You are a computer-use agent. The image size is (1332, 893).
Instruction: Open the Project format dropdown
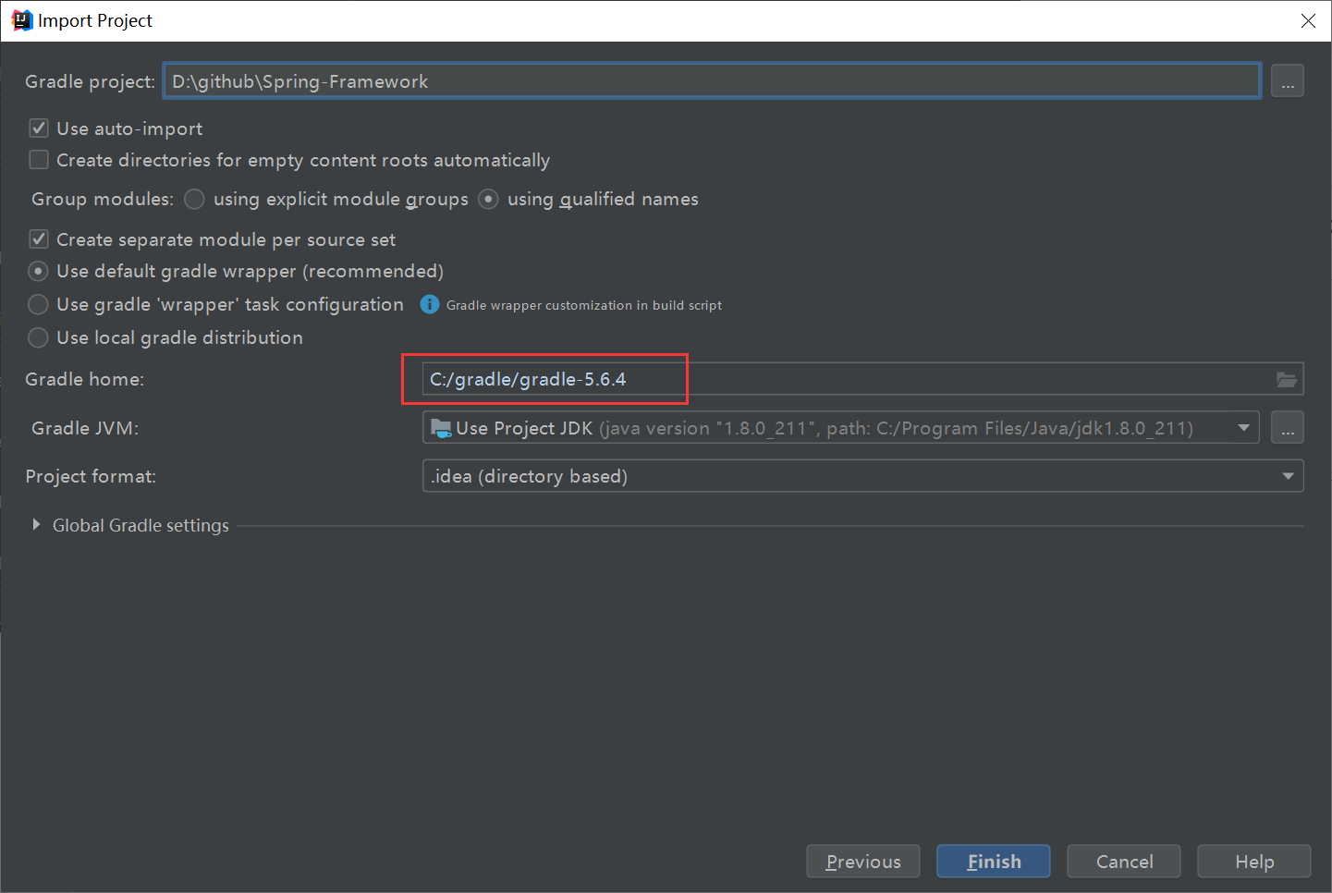[x=1288, y=476]
